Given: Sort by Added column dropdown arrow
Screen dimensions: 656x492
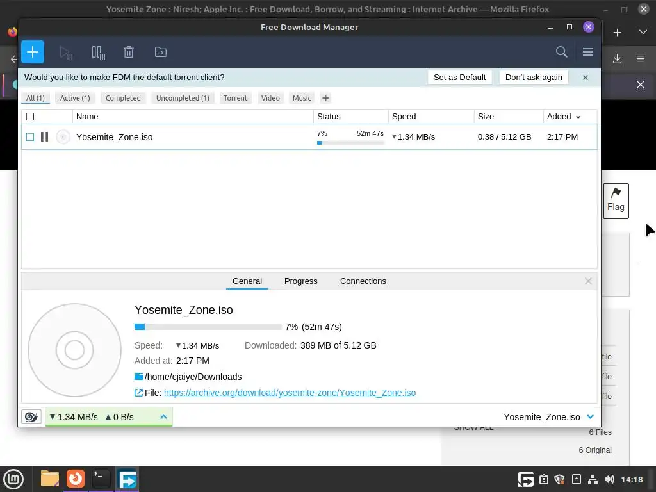Looking at the screenshot, I should pyautogui.click(x=578, y=117).
